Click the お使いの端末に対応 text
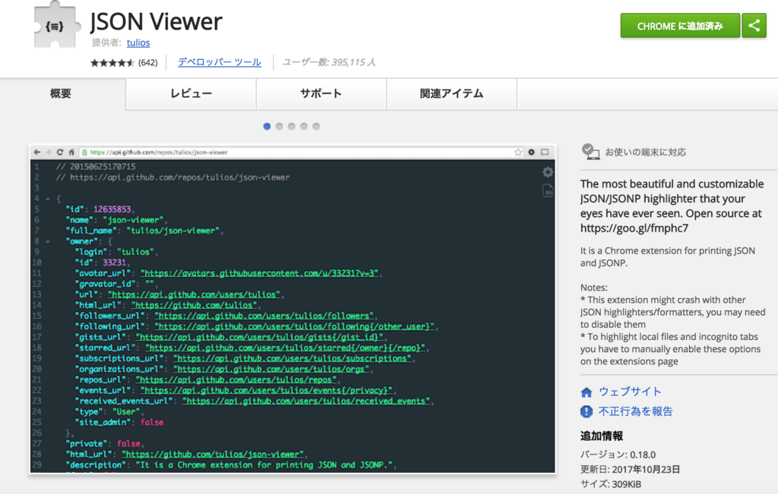The width and height of the screenshot is (778, 494). point(646,152)
